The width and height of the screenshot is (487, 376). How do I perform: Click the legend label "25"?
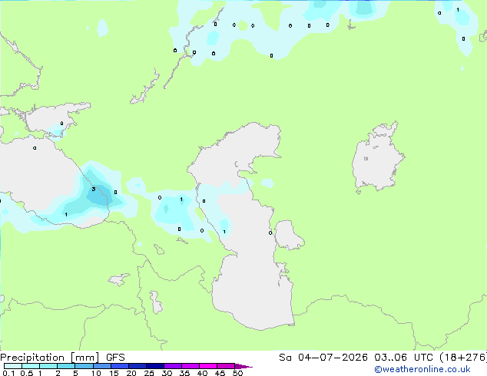click(x=149, y=373)
